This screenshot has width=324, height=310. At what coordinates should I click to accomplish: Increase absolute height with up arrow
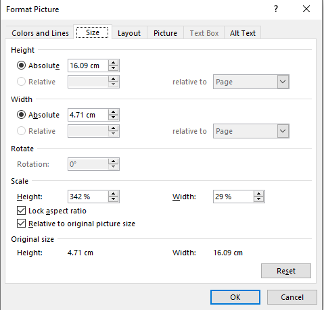click(113, 63)
